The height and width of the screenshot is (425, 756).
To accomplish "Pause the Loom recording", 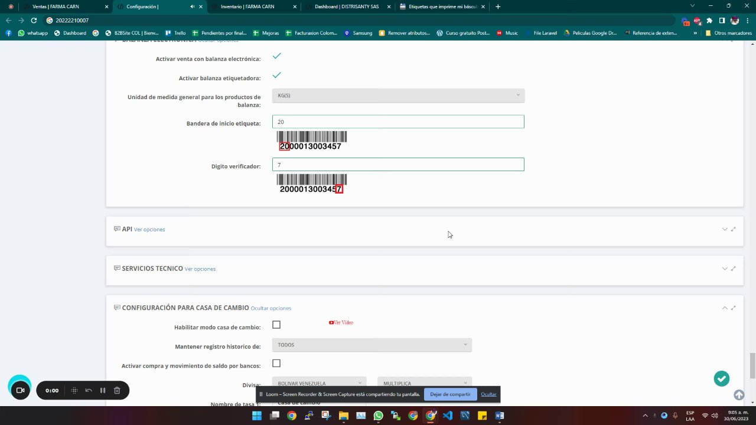I will pyautogui.click(x=103, y=390).
